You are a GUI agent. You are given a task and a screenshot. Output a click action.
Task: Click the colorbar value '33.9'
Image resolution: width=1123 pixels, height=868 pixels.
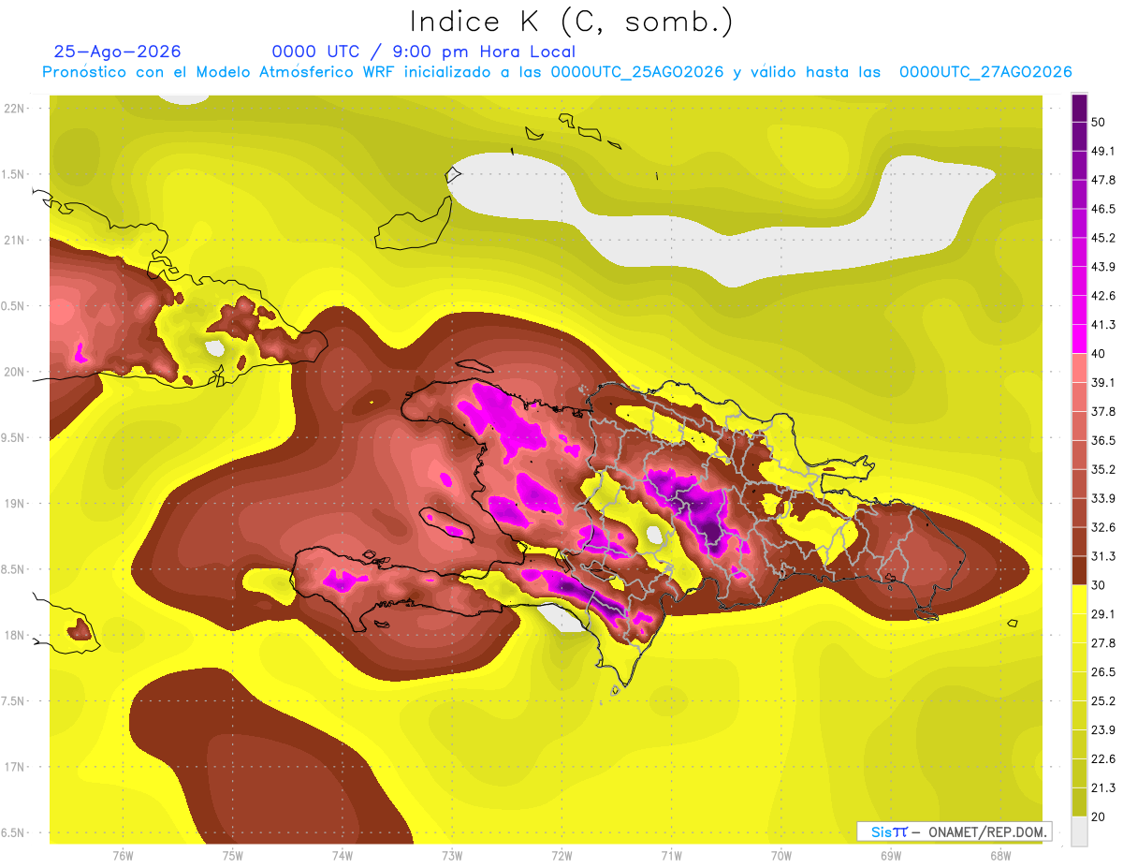click(x=1102, y=498)
